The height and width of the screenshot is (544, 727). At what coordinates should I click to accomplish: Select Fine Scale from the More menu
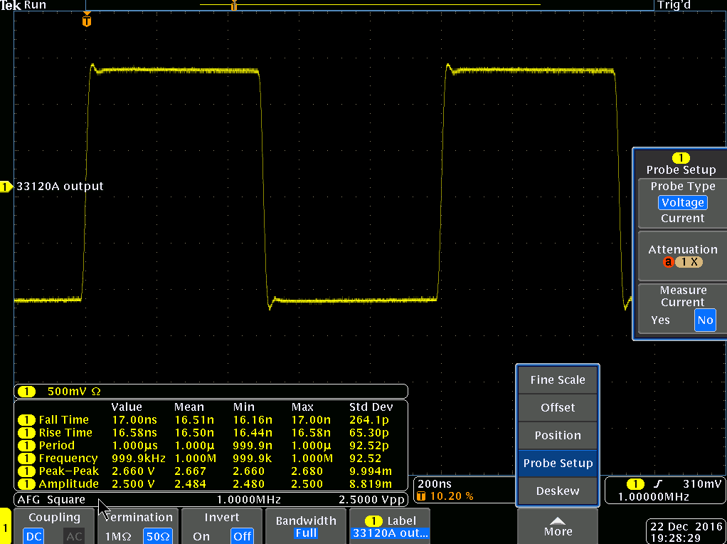tap(558, 380)
